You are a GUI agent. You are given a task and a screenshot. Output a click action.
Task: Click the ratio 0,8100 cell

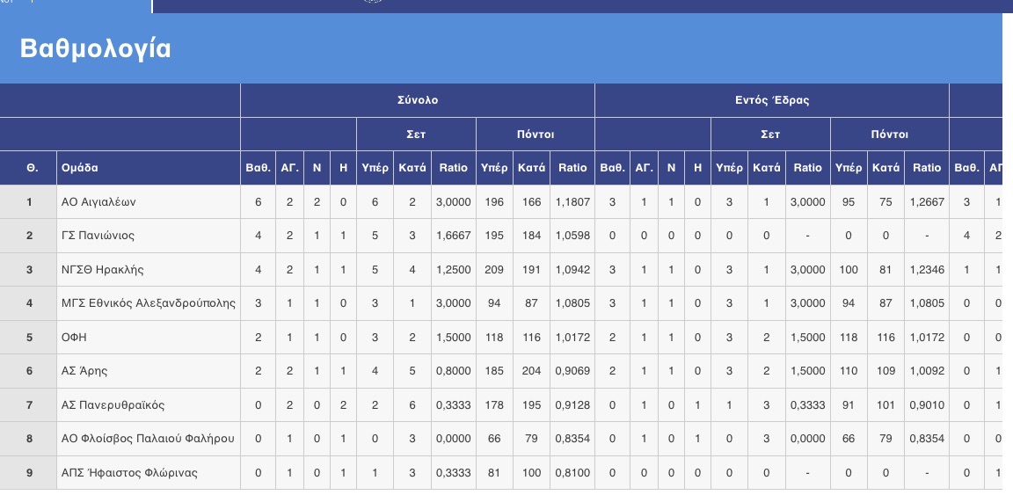click(x=572, y=473)
